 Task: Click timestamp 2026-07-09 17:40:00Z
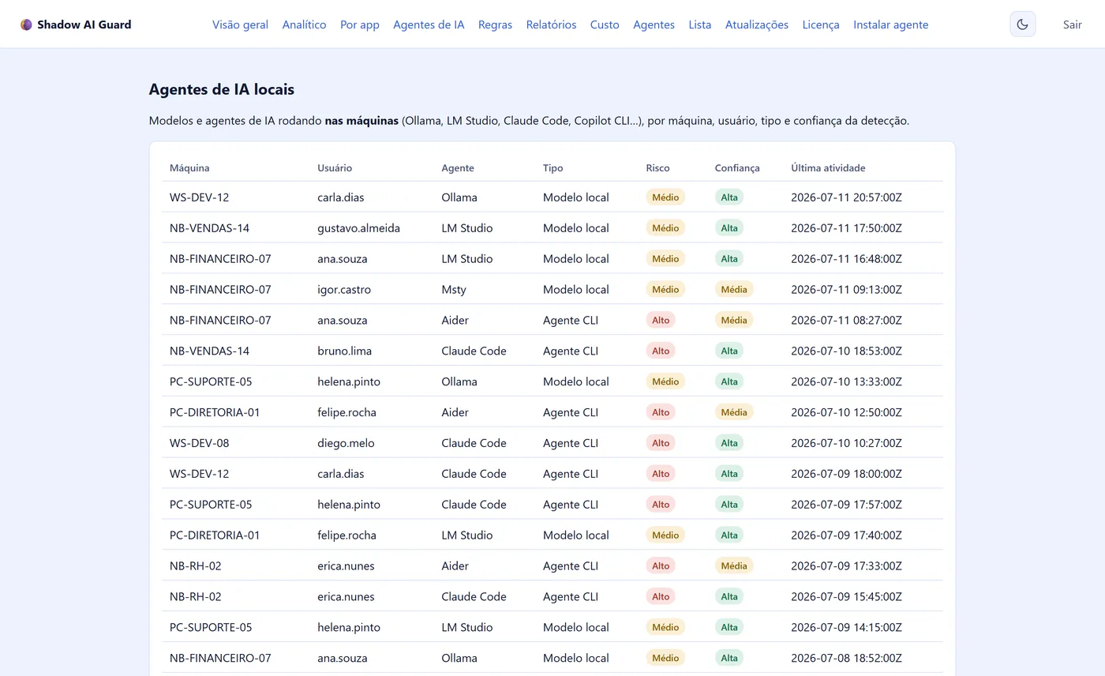(846, 535)
